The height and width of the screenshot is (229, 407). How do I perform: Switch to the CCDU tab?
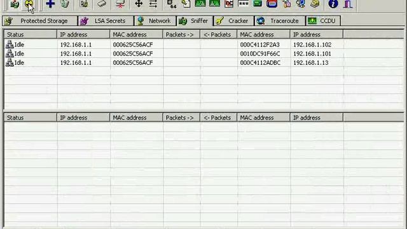[323, 21]
